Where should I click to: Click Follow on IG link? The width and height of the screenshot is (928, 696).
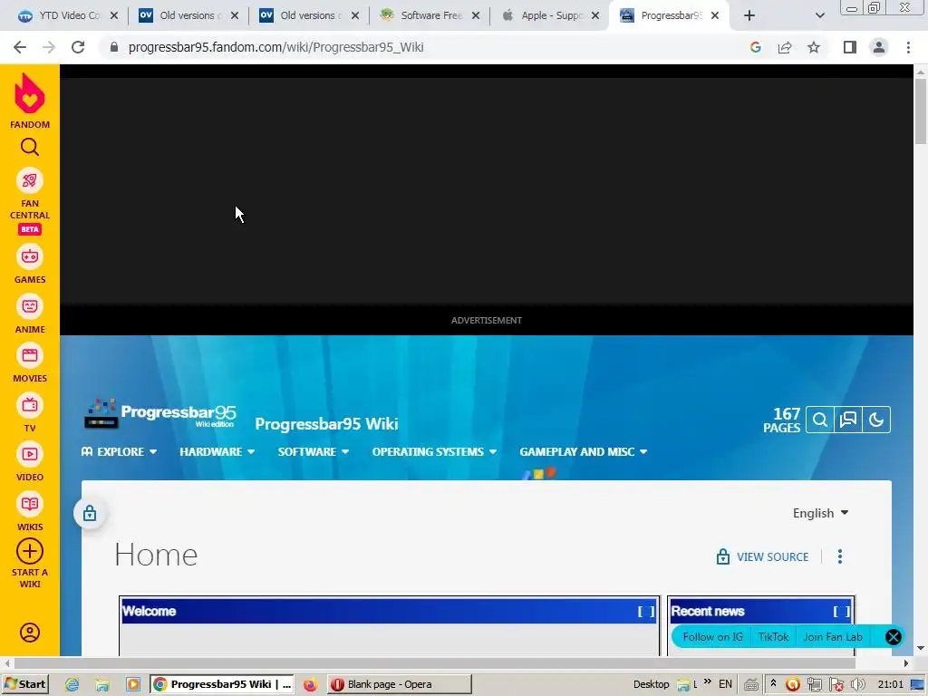point(712,637)
